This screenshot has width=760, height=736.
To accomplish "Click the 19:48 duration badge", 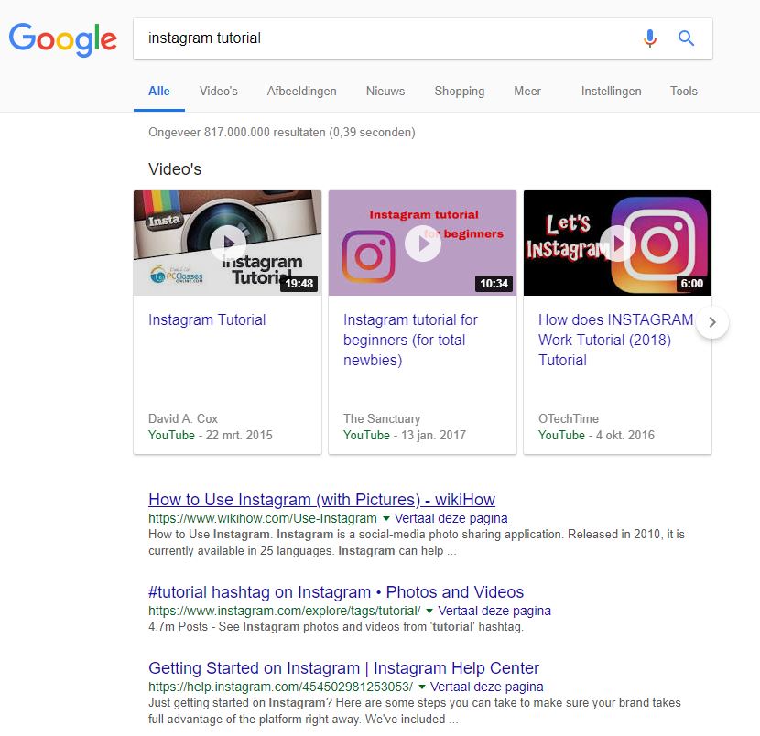I will point(299,284).
